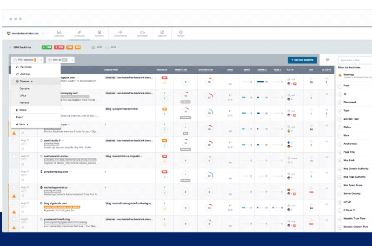Click the Disavowed filter label
Screen dimensions: 372x246
[350, 102]
